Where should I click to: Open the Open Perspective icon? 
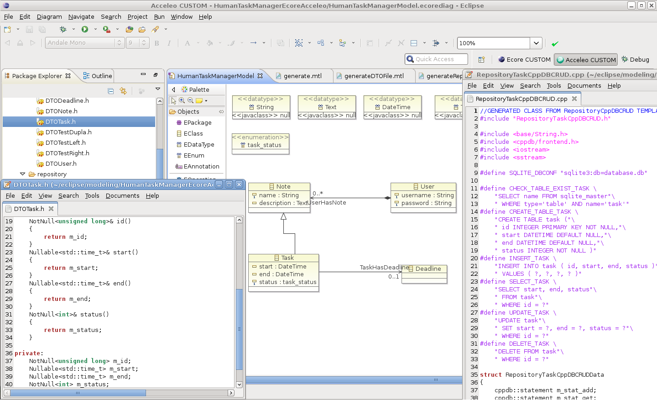(481, 59)
